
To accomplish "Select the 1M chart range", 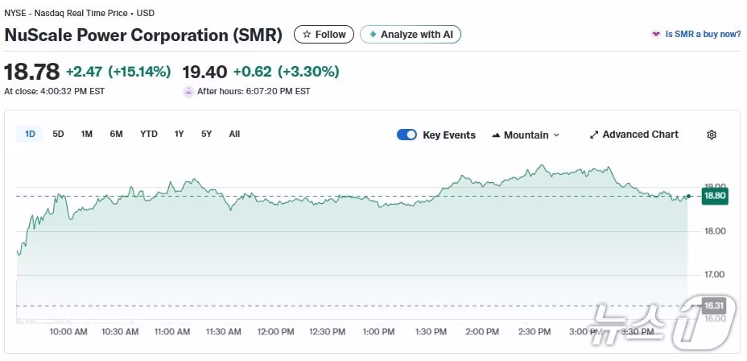I will (x=86, y=134).
